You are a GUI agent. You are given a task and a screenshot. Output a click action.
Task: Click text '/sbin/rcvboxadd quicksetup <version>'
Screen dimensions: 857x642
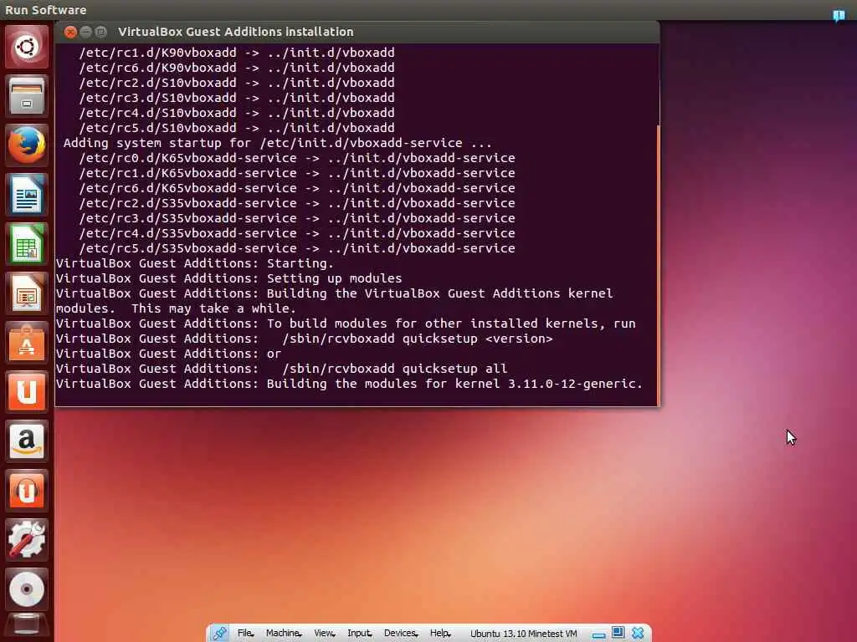(x=418, y=339)
